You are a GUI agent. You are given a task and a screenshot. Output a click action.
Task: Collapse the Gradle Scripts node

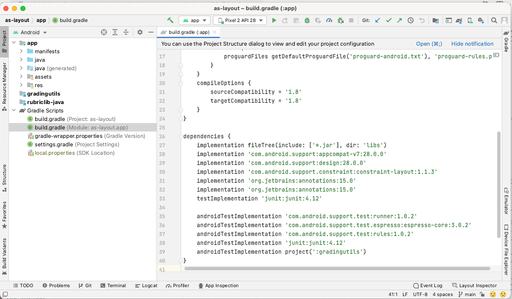pos(14,110)
